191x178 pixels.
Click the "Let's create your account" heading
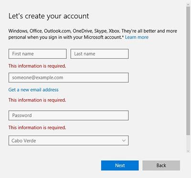(49, 16)
